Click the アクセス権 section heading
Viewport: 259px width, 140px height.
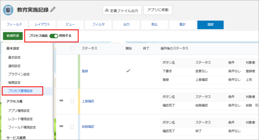click(x=14, y=101)
